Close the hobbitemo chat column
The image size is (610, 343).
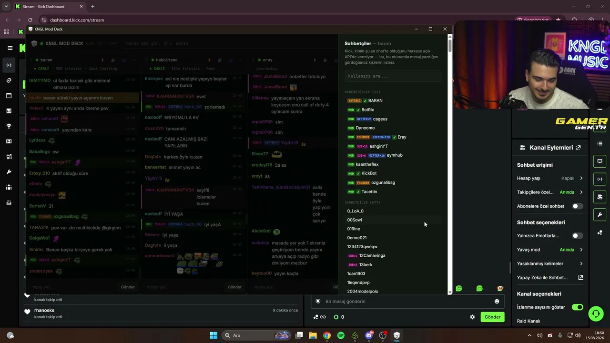point(241,60)
